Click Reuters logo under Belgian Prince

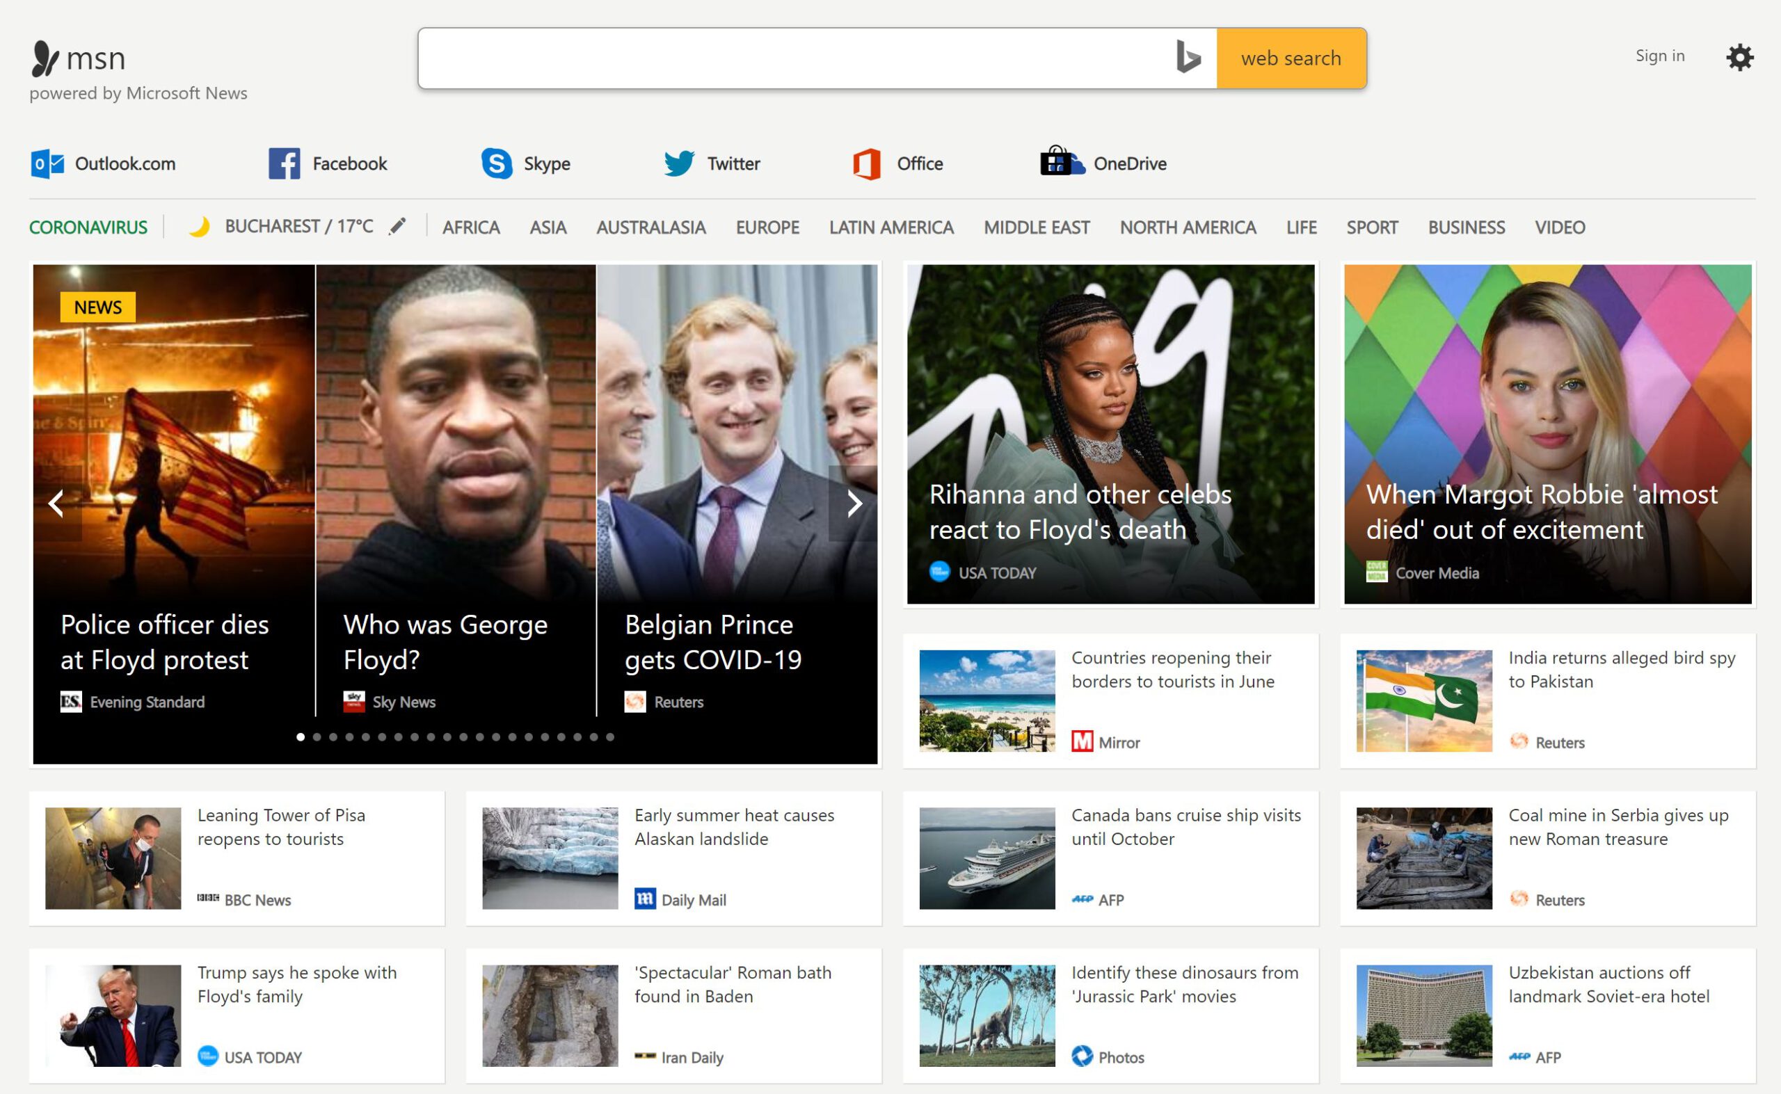pyautogui.click(x=635, y=702)
